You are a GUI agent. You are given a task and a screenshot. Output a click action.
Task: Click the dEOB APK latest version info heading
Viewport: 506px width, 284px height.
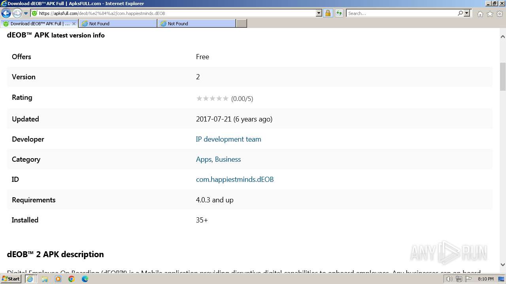click(56, 35)
